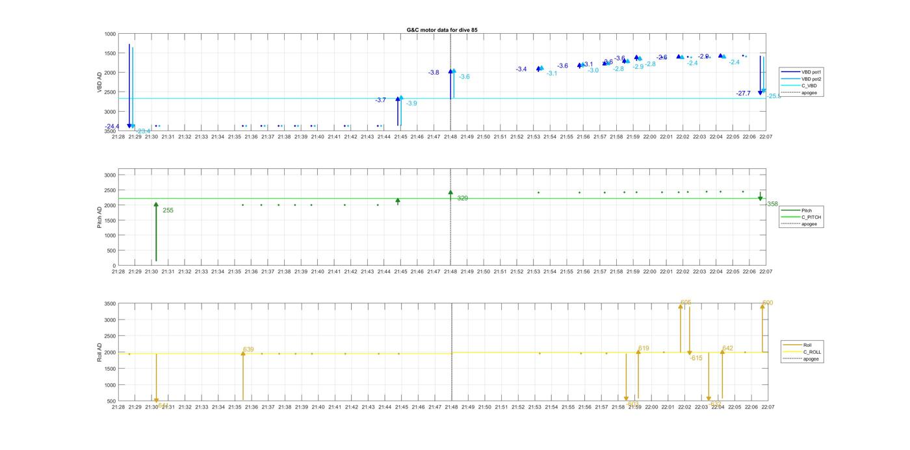This screenshot has height=450, width=910.
Task: Select the '-615' roll data label
Action: pyautogui.click(x=696, y=358)
